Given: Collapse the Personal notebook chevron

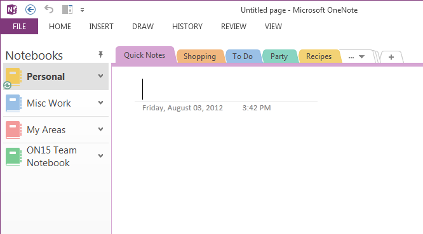Looking at the screenshot, I should (x=100, y=76).
